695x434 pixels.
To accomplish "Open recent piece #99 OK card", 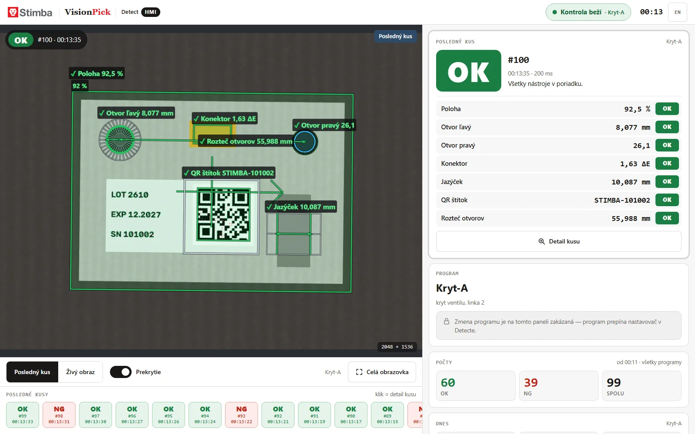I will tap(23, 415).
